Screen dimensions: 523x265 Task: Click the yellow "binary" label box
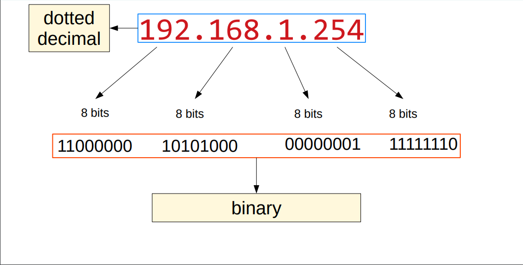(x=256, y=207)
